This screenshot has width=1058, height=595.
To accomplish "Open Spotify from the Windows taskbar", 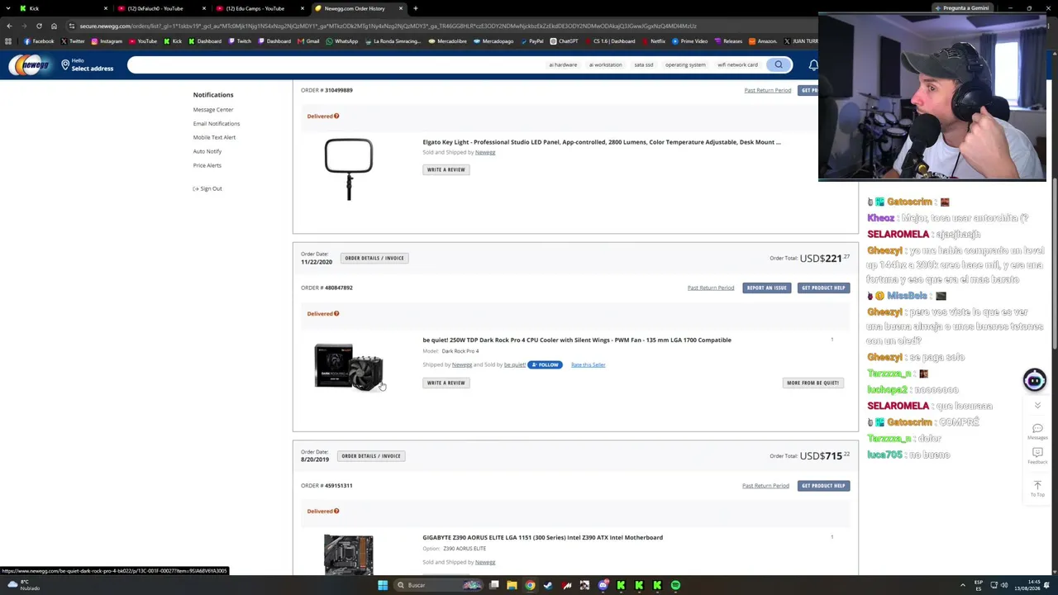I will [675, 585].
